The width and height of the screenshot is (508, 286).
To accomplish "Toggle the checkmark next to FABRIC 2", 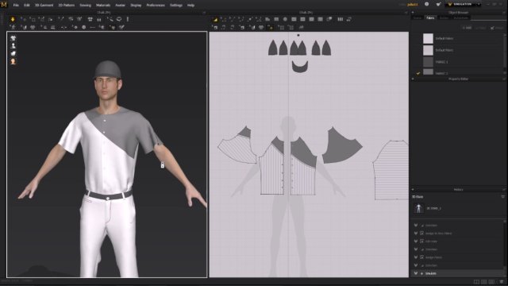I will 418,73.
